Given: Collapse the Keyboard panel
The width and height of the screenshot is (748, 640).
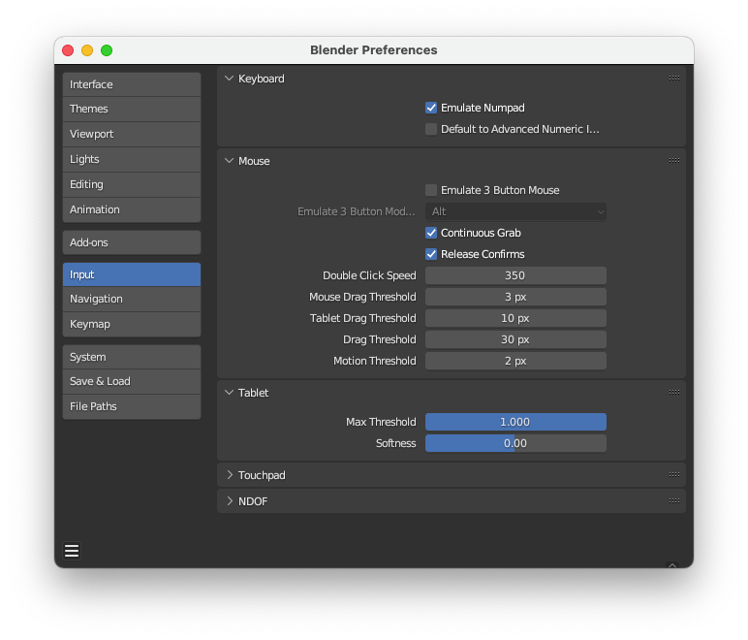Looking at the screenshot, I should 229,79.
